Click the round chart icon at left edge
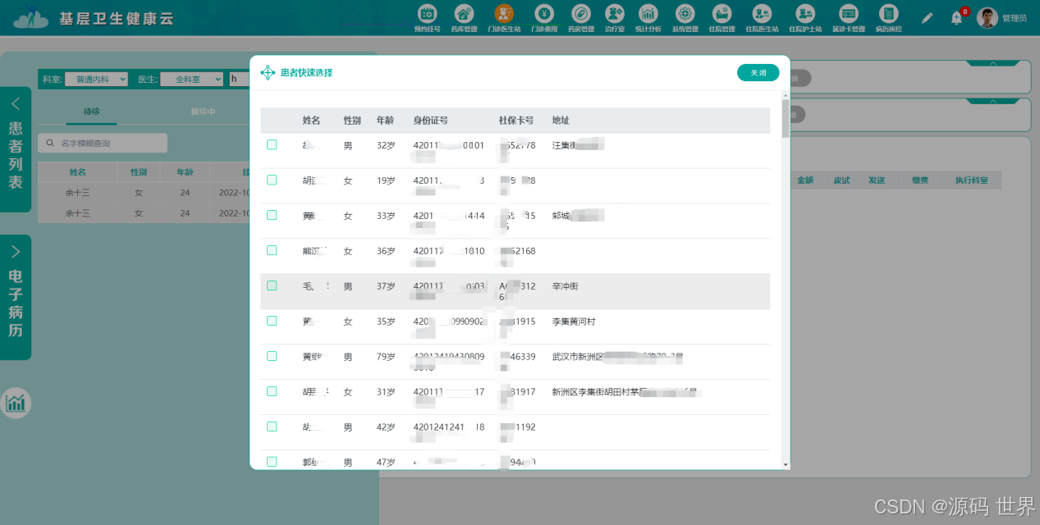The width and height of the screenshot is (1040, 525). (15, 403)
